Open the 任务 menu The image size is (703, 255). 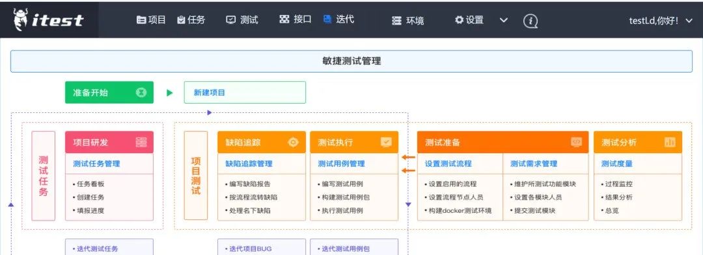tap(191, 19)
